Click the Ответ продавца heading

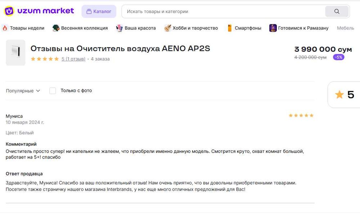24,174
